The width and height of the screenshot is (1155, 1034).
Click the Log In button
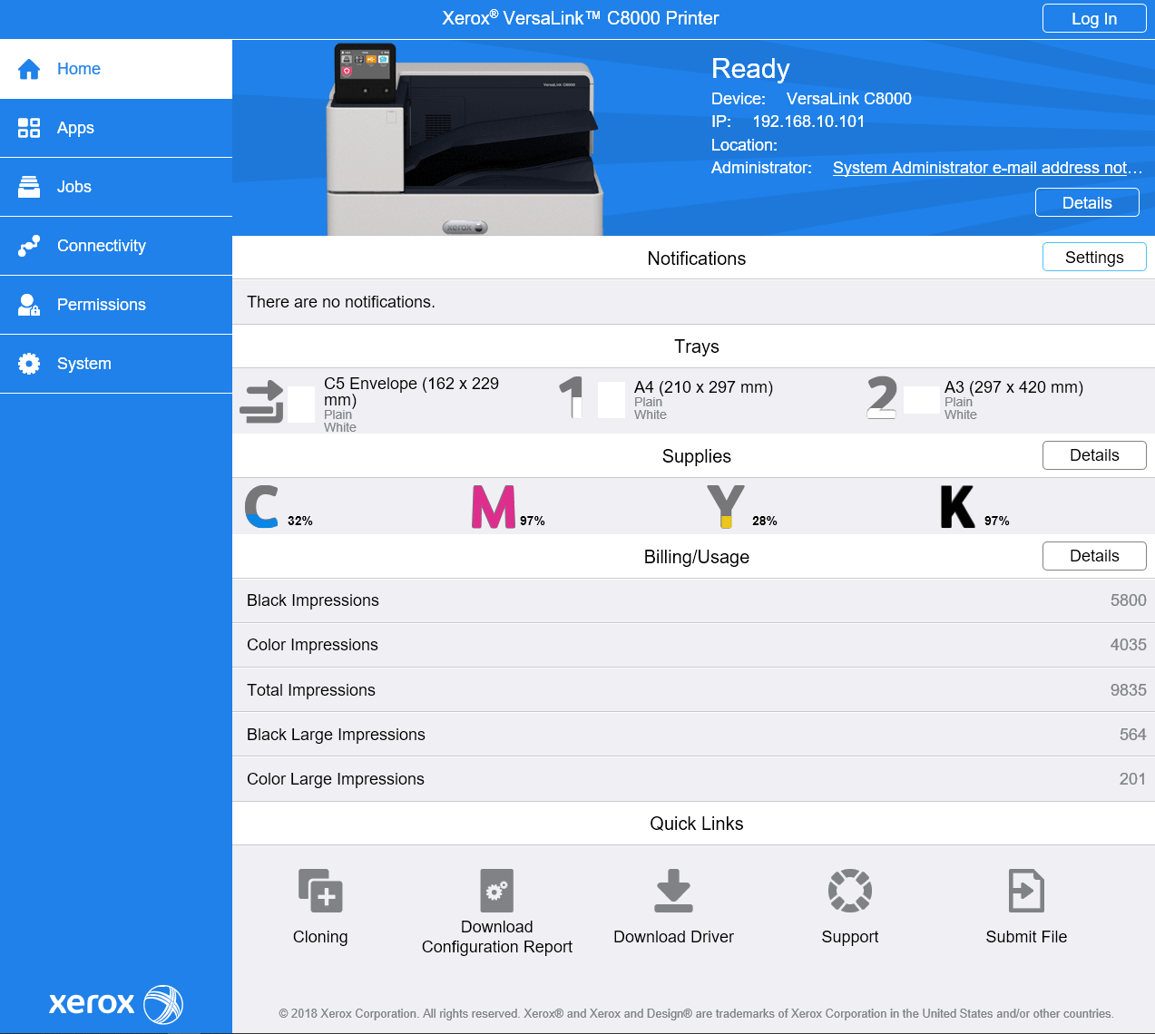[x=1094, y=18]
